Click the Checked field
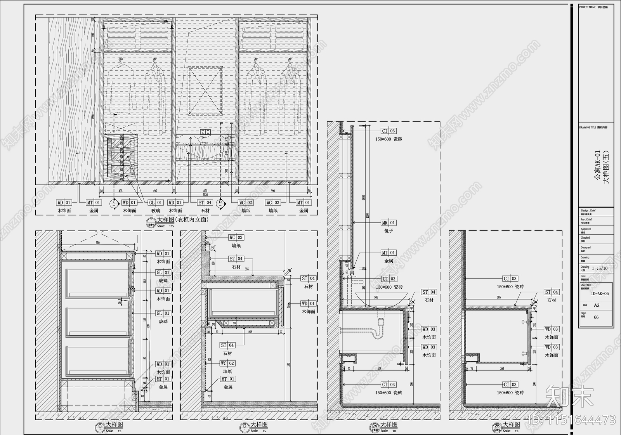Screen dimensions: 621x435 [x=596, y=239]
